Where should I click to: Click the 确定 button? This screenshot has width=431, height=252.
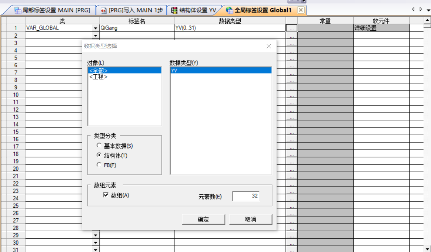(203, 219)
